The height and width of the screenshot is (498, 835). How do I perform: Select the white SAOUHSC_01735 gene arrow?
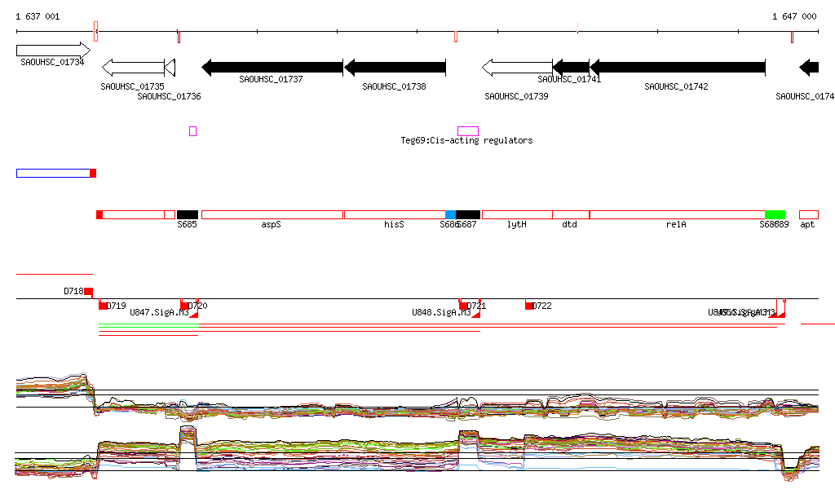point(133,68)
